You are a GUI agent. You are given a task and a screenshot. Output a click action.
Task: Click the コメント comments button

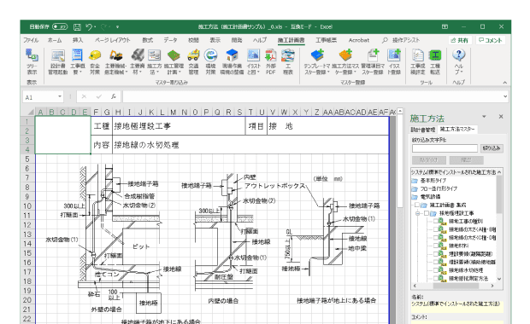[491, 40]
